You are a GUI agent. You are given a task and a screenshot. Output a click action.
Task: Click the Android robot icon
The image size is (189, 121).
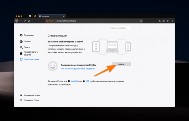69,81
